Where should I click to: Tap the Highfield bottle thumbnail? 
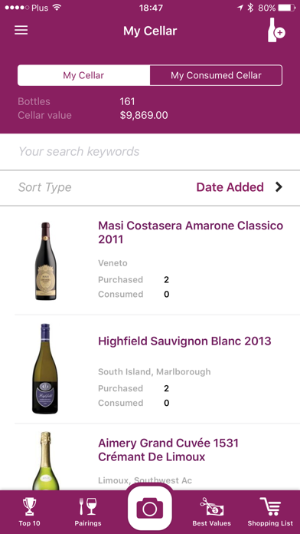click(x=45, y=369)
